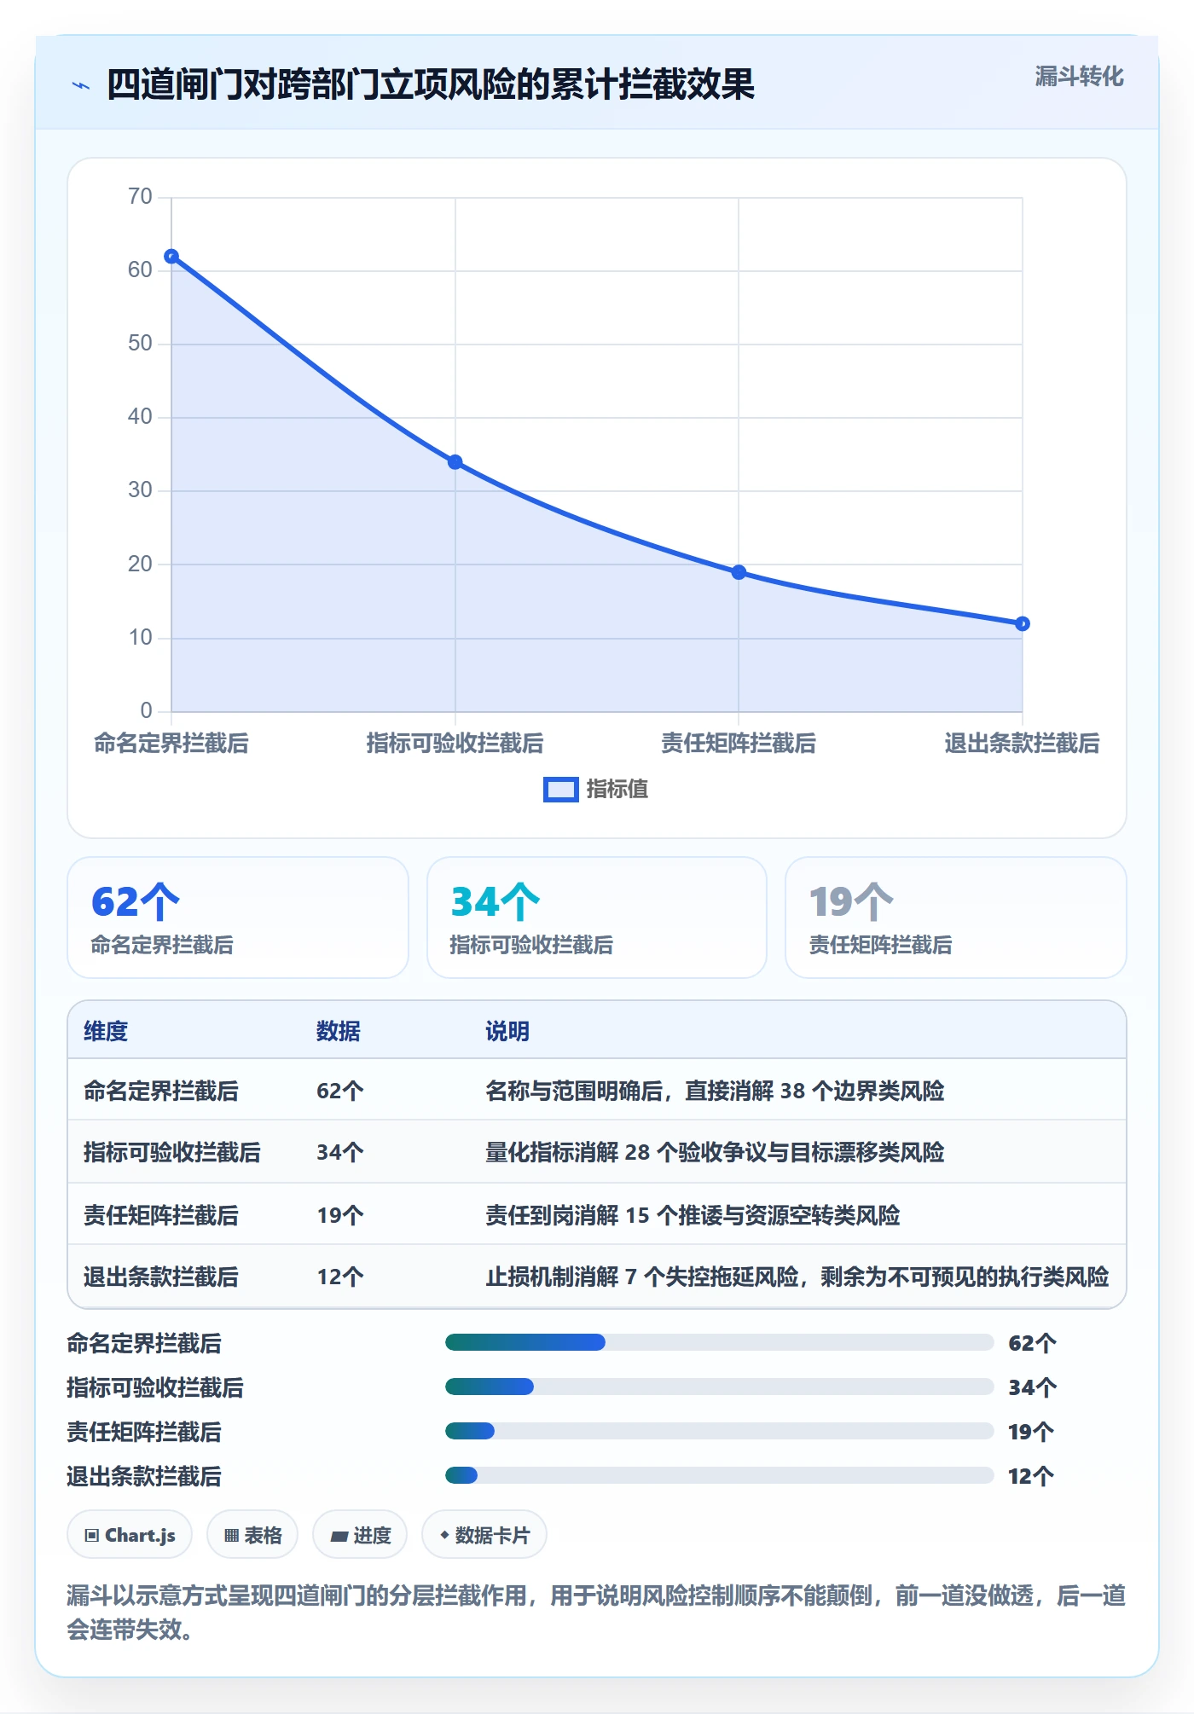
Task: Click the 漏斗转化 label in header
Action: pos(1079,77)
